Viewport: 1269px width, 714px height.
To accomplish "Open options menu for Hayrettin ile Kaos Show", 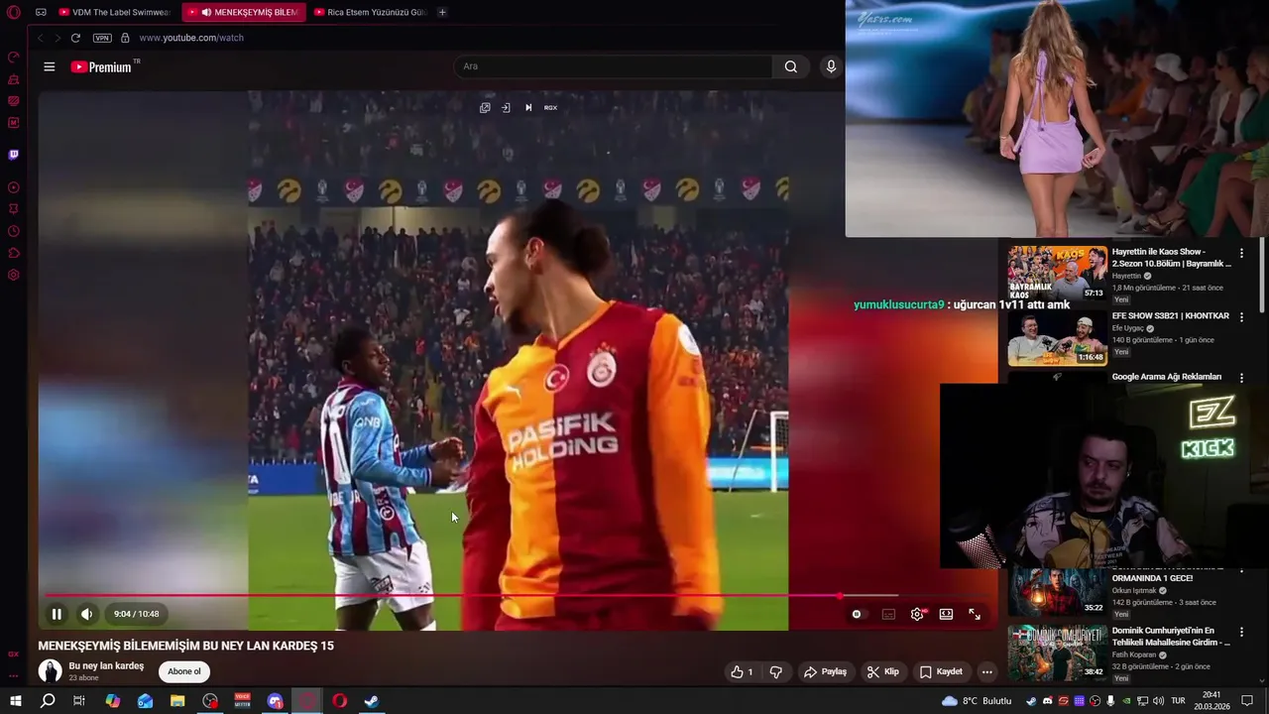I will point(1241,254).
